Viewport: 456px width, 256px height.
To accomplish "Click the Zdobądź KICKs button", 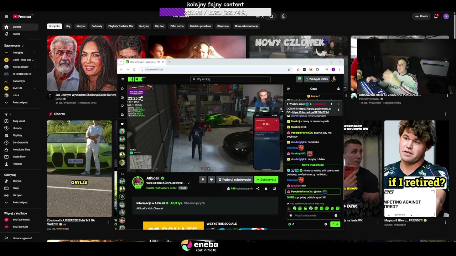I will [317, 79].
